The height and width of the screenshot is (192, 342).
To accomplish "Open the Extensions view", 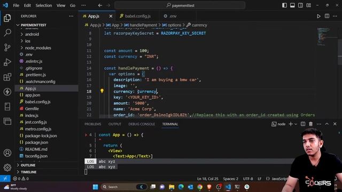I will [x=7, y=77].
